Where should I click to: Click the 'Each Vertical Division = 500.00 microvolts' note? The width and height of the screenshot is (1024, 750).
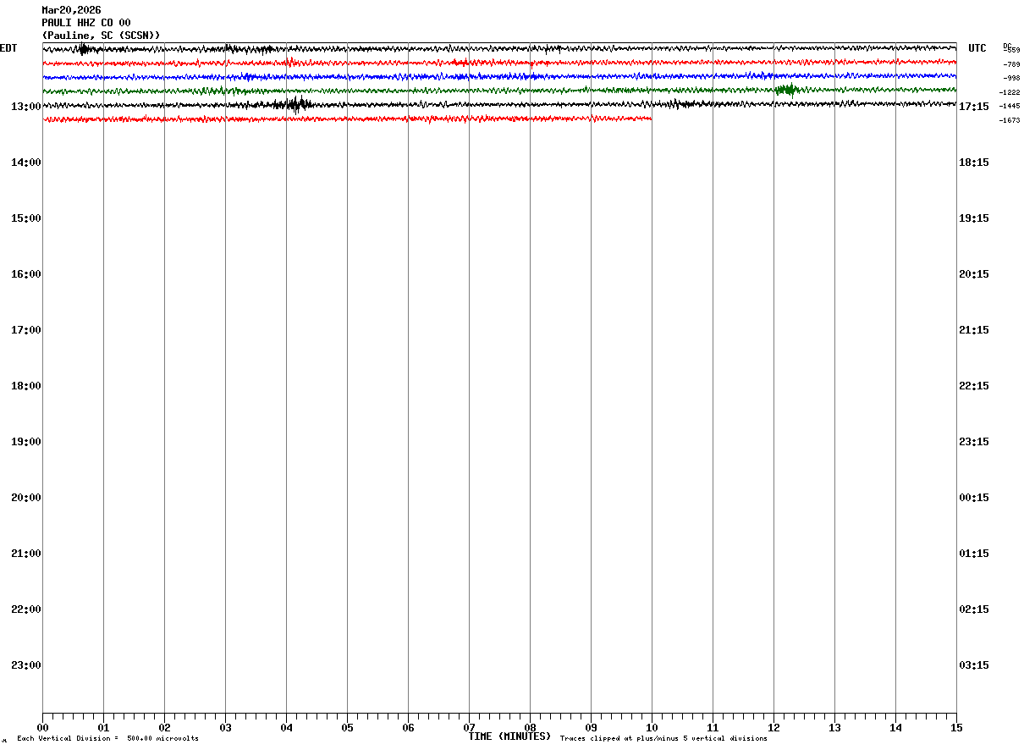click(x=107, y=739)
